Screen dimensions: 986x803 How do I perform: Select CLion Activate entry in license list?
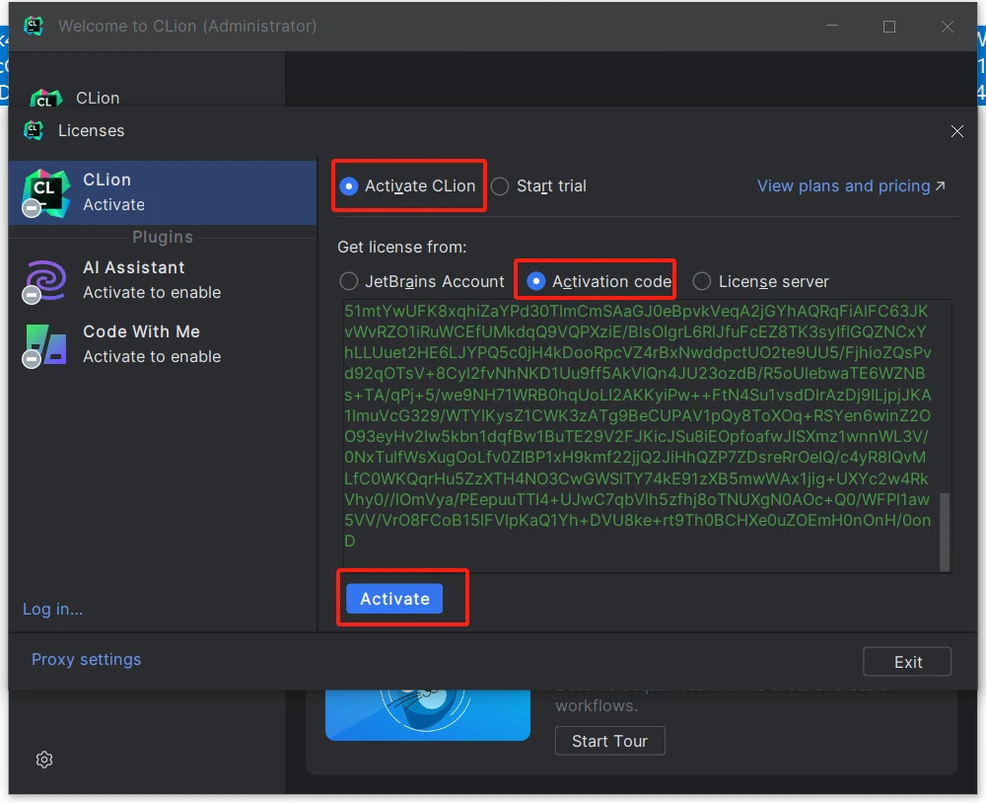[163, 192]
